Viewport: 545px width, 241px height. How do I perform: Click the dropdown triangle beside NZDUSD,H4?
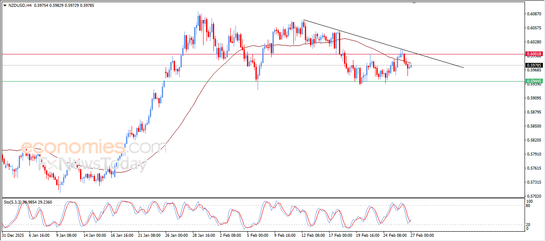(5, 6)
